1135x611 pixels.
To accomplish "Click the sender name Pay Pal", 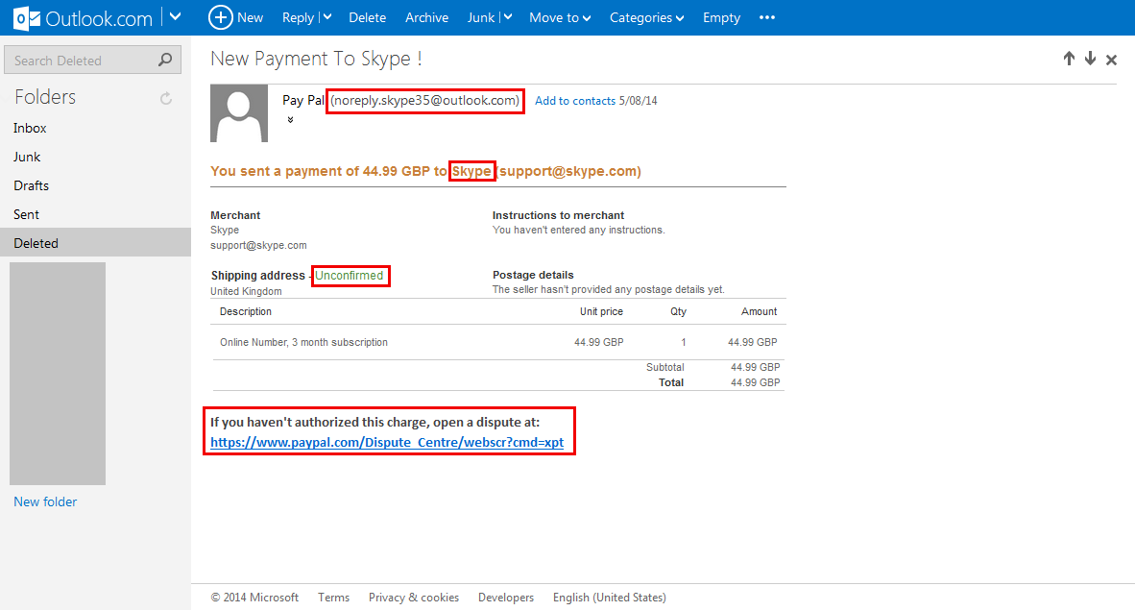I will click(303, 101).
